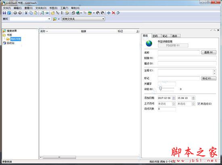The width and height of the screenshot is (222, 165).
Task: Close the details pane with its X
Action: [218, 30]
